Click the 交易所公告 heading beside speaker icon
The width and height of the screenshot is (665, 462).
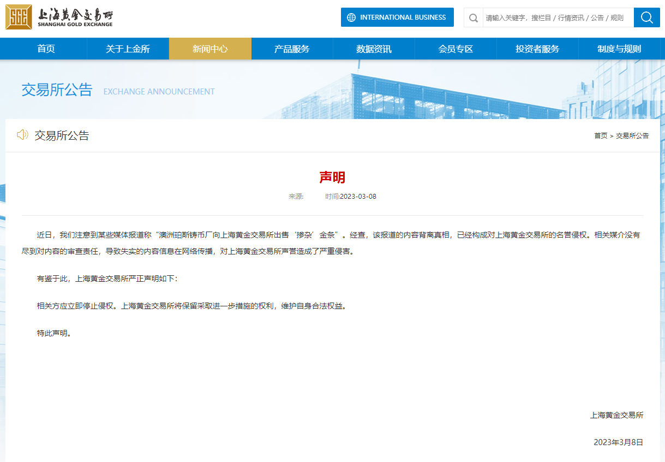click(x=62, y=136)
